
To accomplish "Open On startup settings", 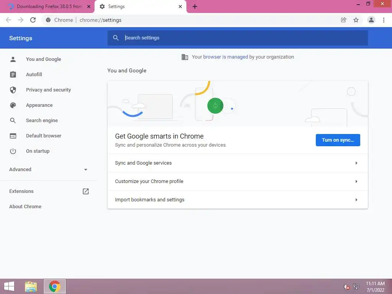I will pos(38,151).
